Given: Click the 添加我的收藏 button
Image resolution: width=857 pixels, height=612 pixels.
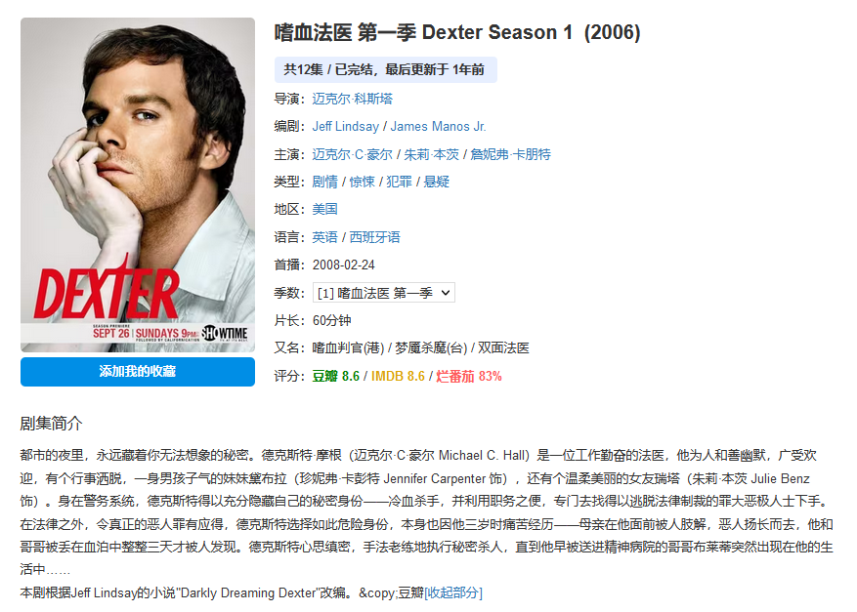Looking at the screenshot, I should point(138,372).
